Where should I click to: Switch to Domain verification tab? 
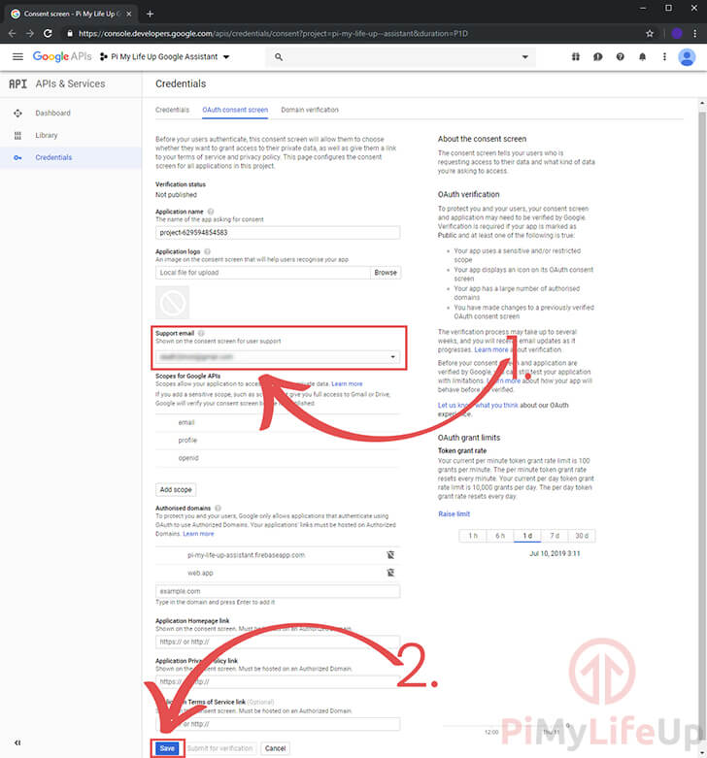coord(310,110)
